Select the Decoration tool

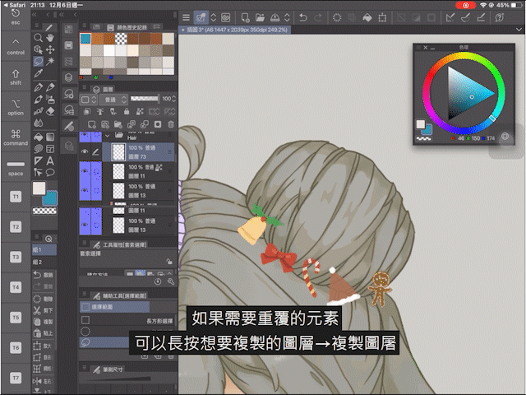point(39,111)
